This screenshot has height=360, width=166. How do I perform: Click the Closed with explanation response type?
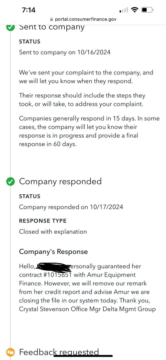53,232
